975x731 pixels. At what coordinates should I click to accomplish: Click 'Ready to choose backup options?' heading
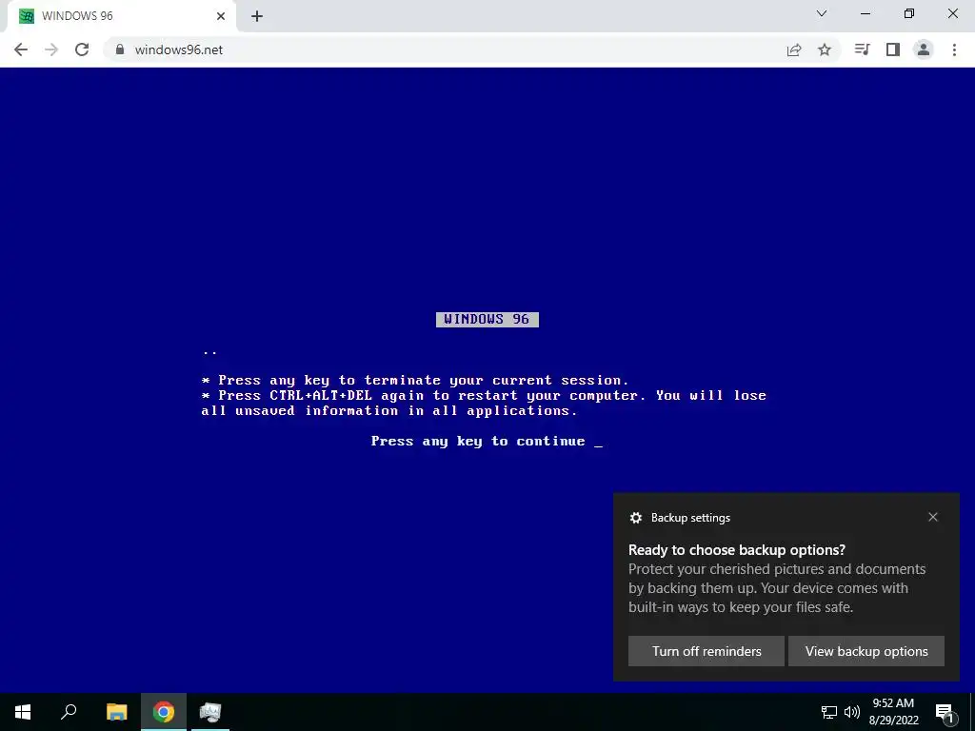click(x=737, y=550)
